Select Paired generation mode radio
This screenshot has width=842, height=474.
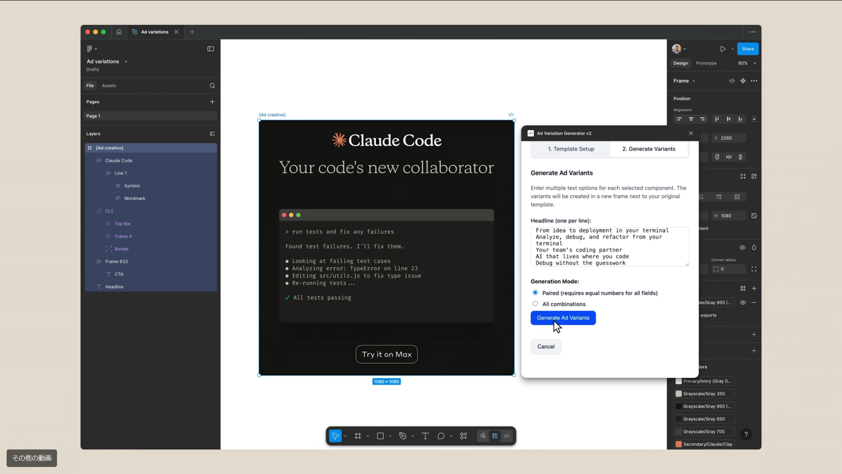click(x=535, y=292)
